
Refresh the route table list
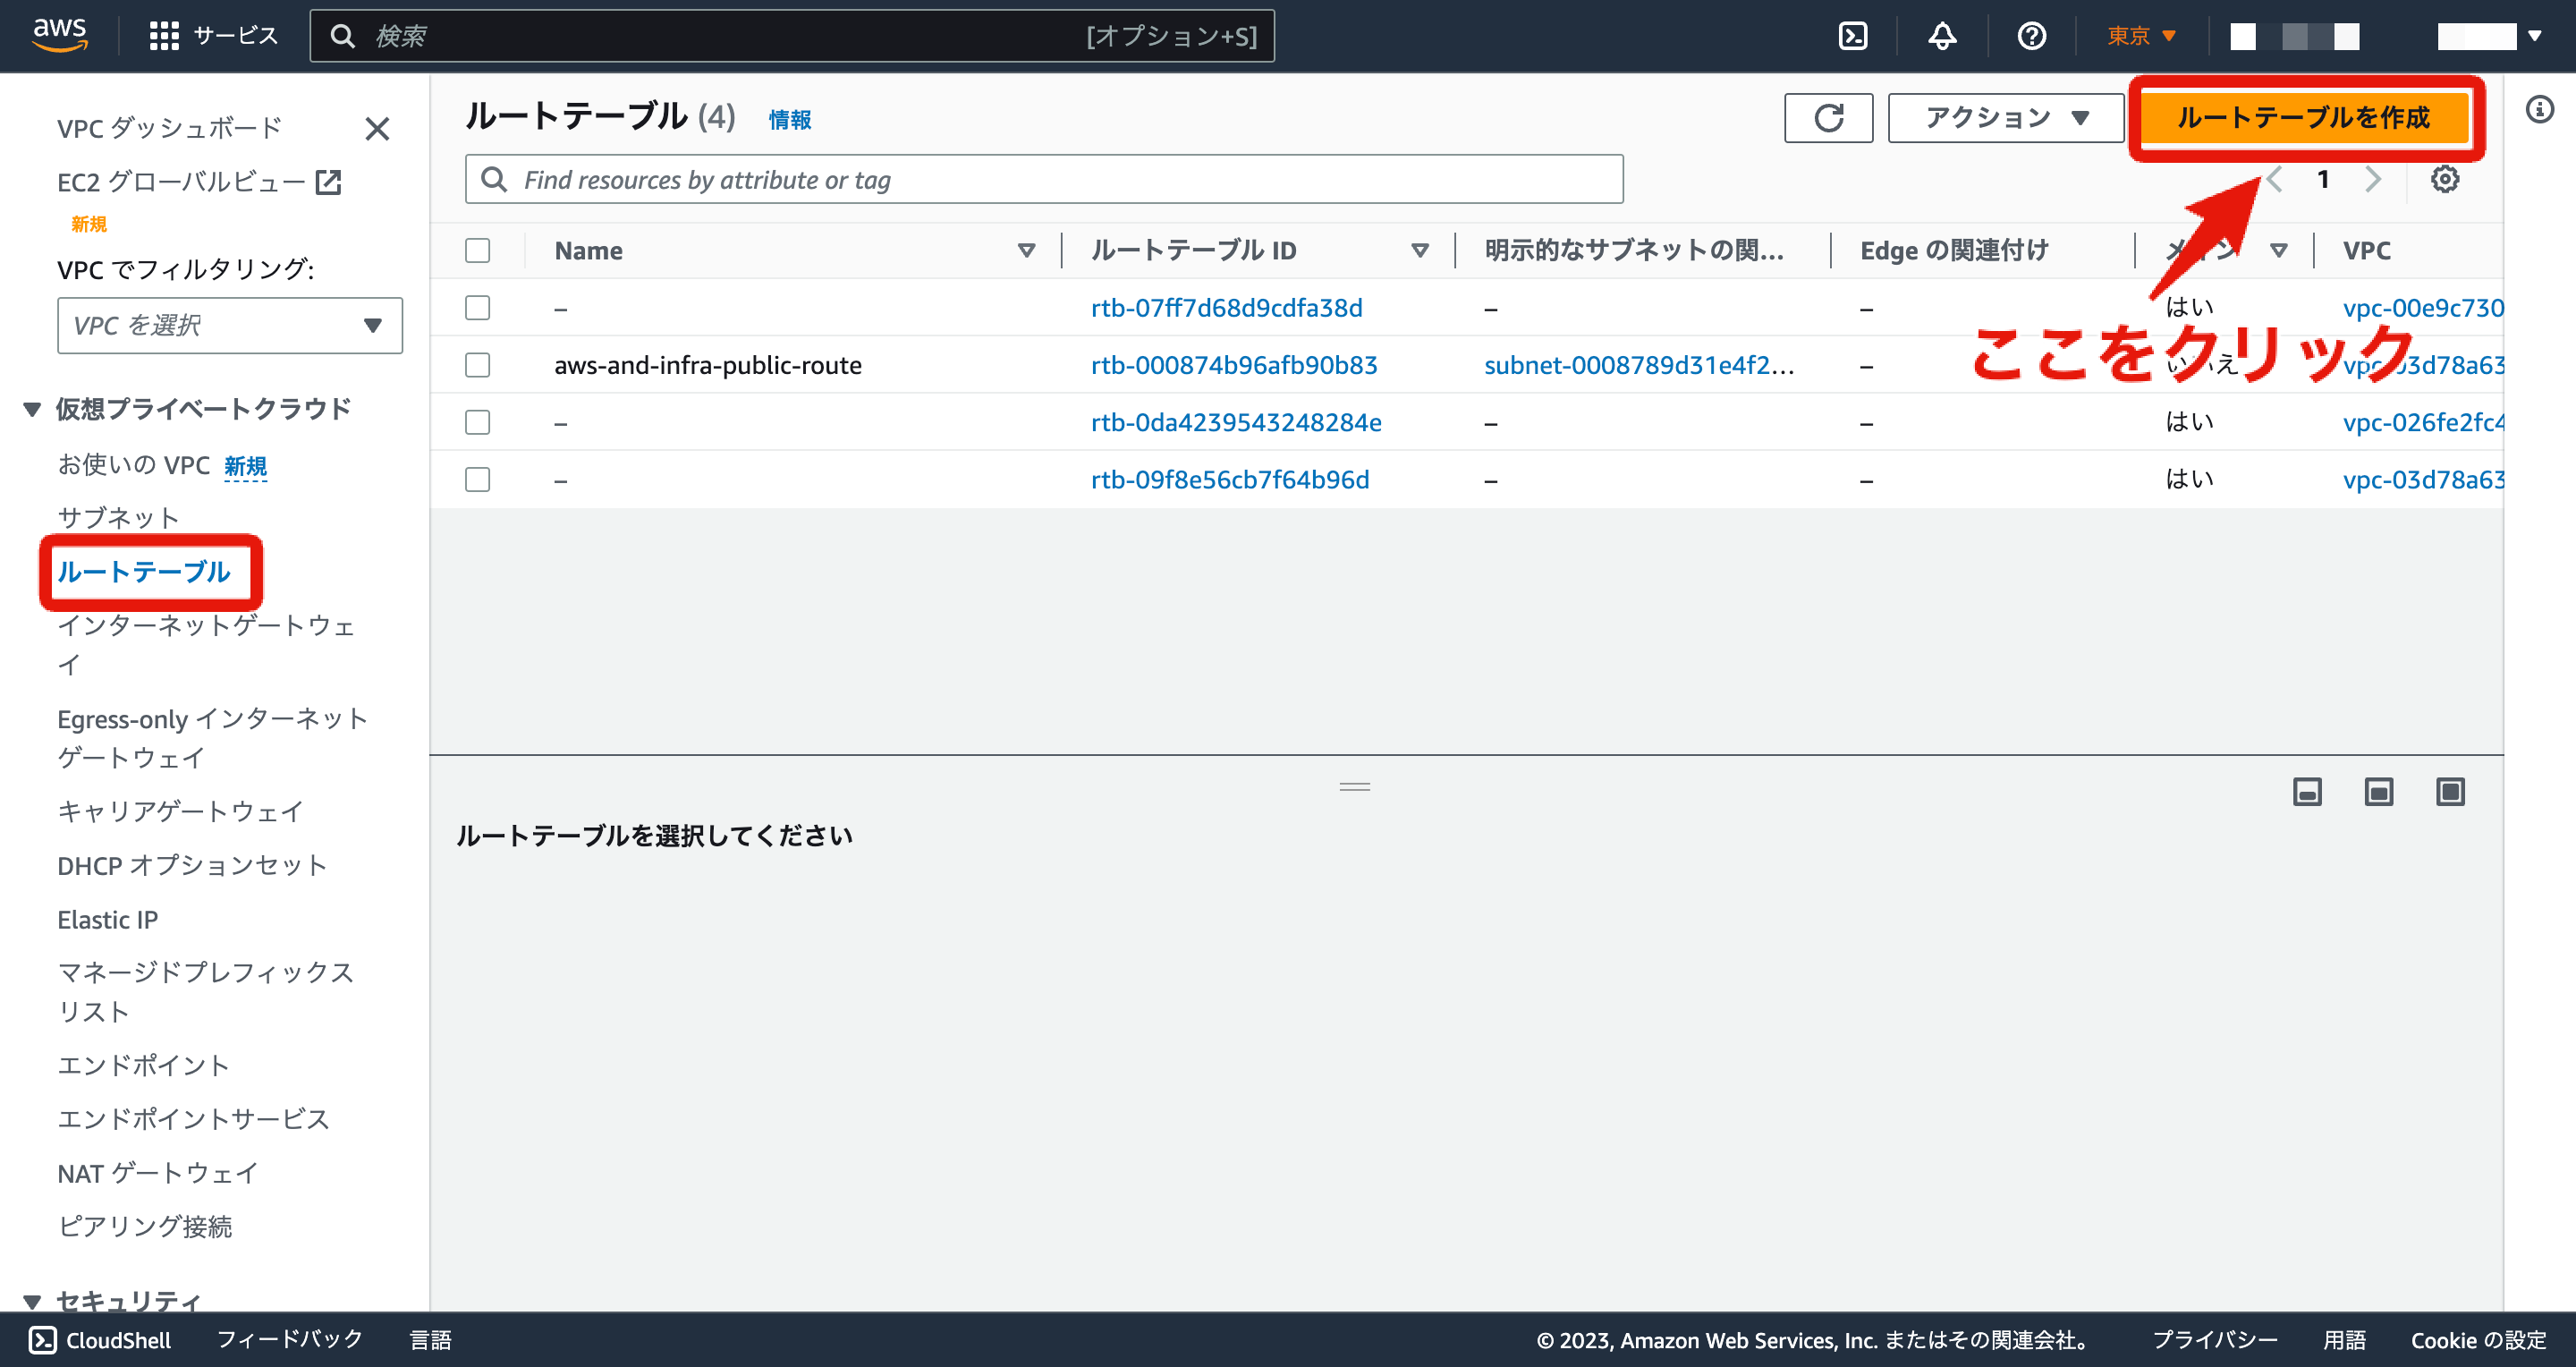click(1828, 117)
